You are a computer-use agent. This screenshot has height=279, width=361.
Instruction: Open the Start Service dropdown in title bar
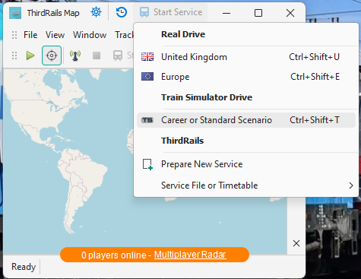170,12
